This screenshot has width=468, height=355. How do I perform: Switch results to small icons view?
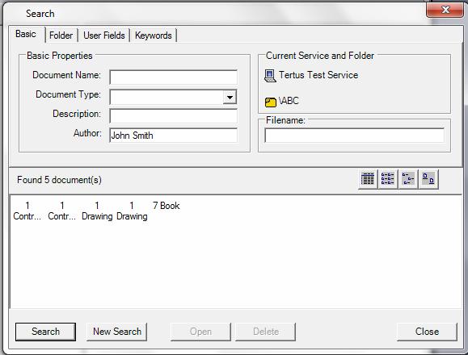408,179
